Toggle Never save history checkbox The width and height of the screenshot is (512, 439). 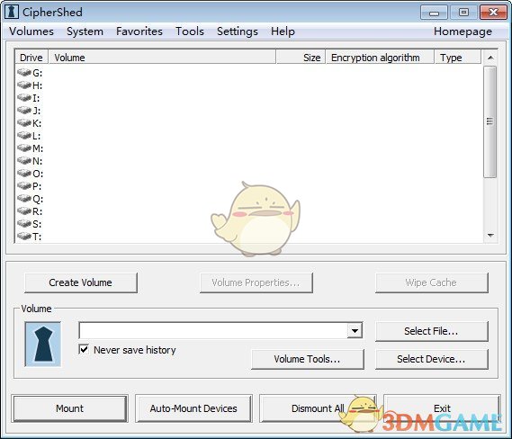point(84,350)
